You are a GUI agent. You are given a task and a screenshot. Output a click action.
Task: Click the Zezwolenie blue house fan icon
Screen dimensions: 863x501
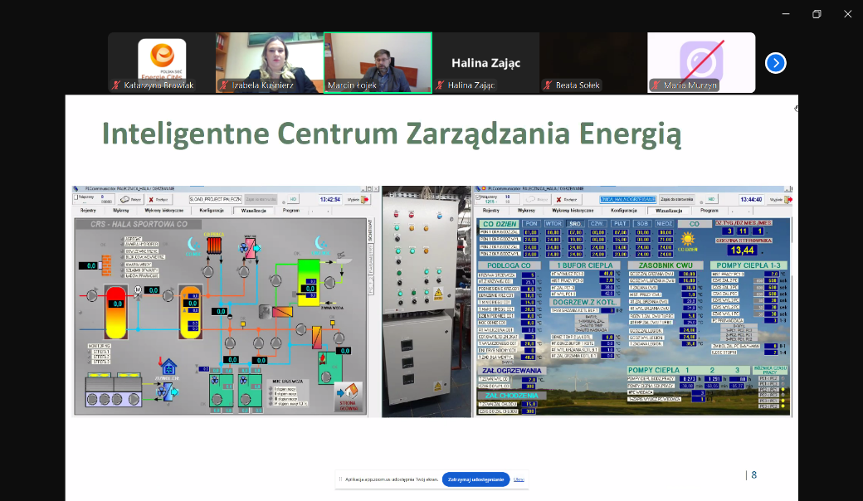pos(168,366)
